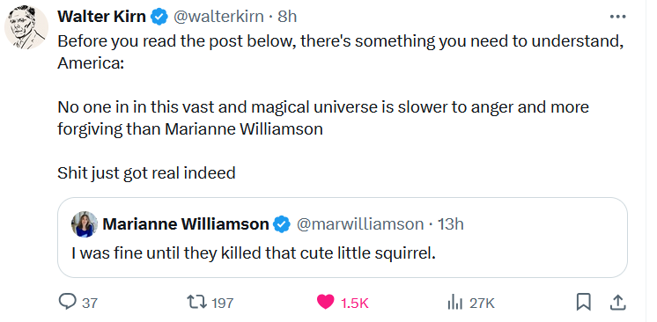
Task: Open the quoted squirrel post text
Action: click(x=254, y=253)
